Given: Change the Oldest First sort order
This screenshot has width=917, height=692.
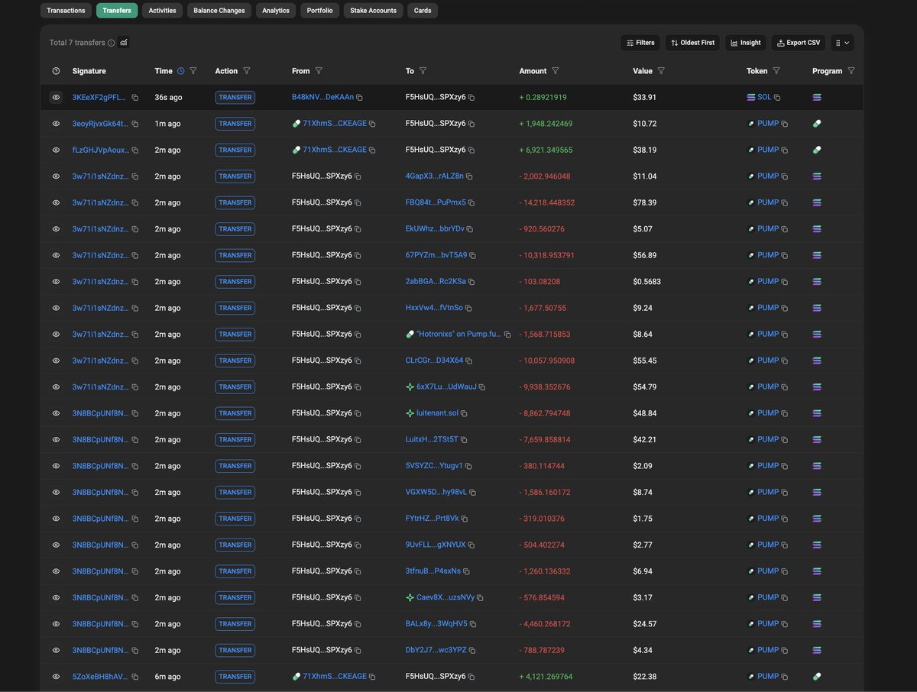Looking at the screenshot, I should click(x=692, y=43).
